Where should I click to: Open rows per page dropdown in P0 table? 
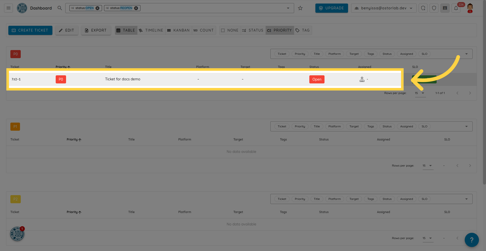pos(420,93)
